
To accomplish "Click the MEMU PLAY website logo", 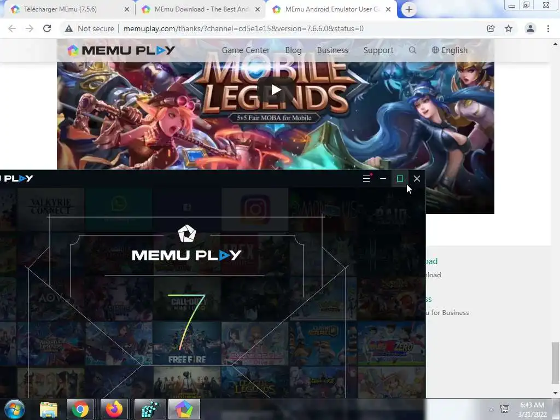I will point(121,50).
